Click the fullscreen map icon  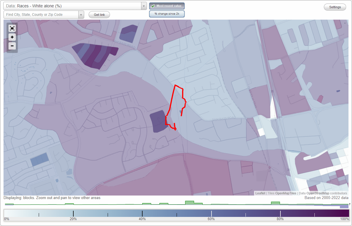(12, 28)
